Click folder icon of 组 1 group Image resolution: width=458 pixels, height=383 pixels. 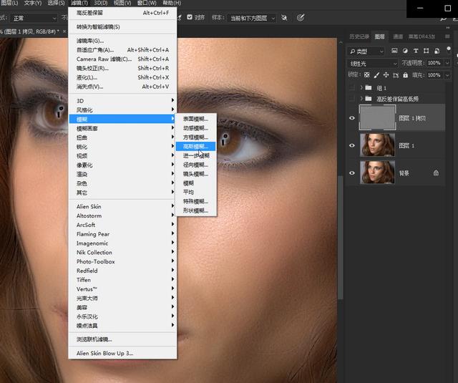pos(369,87)
